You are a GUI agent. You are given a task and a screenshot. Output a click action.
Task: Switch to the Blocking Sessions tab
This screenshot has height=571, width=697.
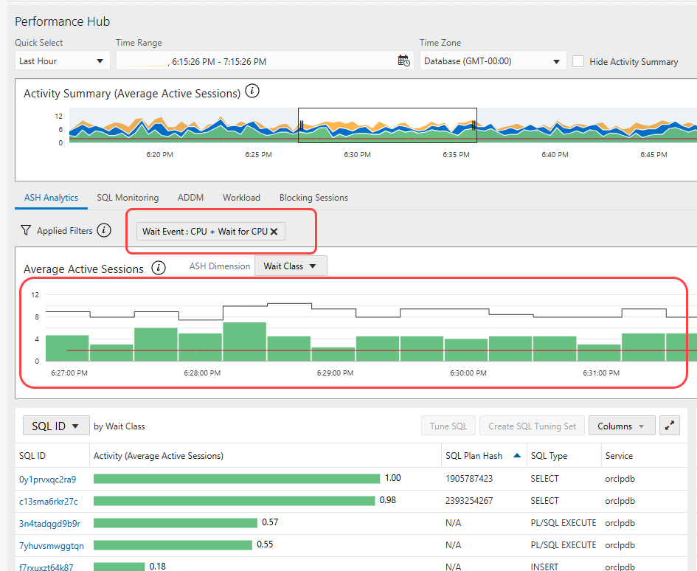(x=313, y=198)
